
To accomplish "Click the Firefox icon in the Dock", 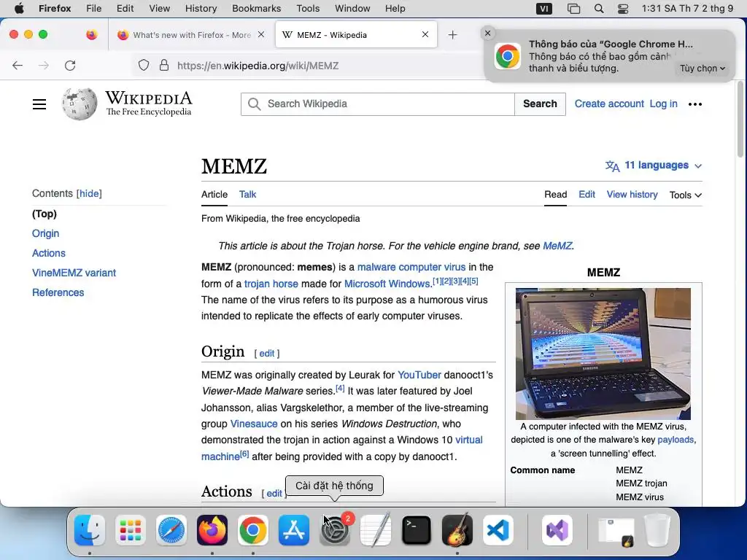I will point(212,530).
